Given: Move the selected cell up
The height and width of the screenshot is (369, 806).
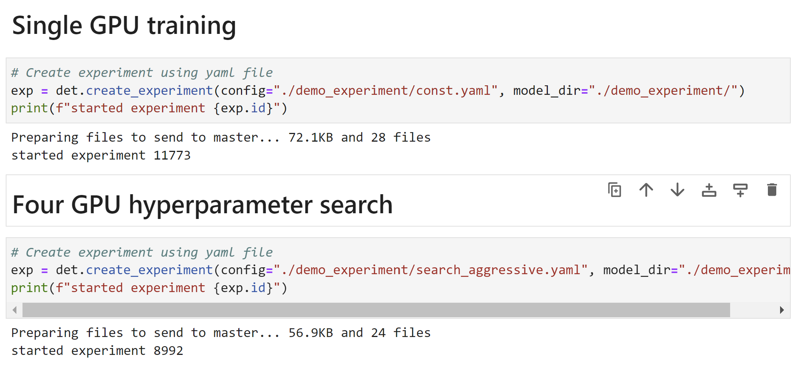Looking at the screenshot, I should tap(646, 190).
